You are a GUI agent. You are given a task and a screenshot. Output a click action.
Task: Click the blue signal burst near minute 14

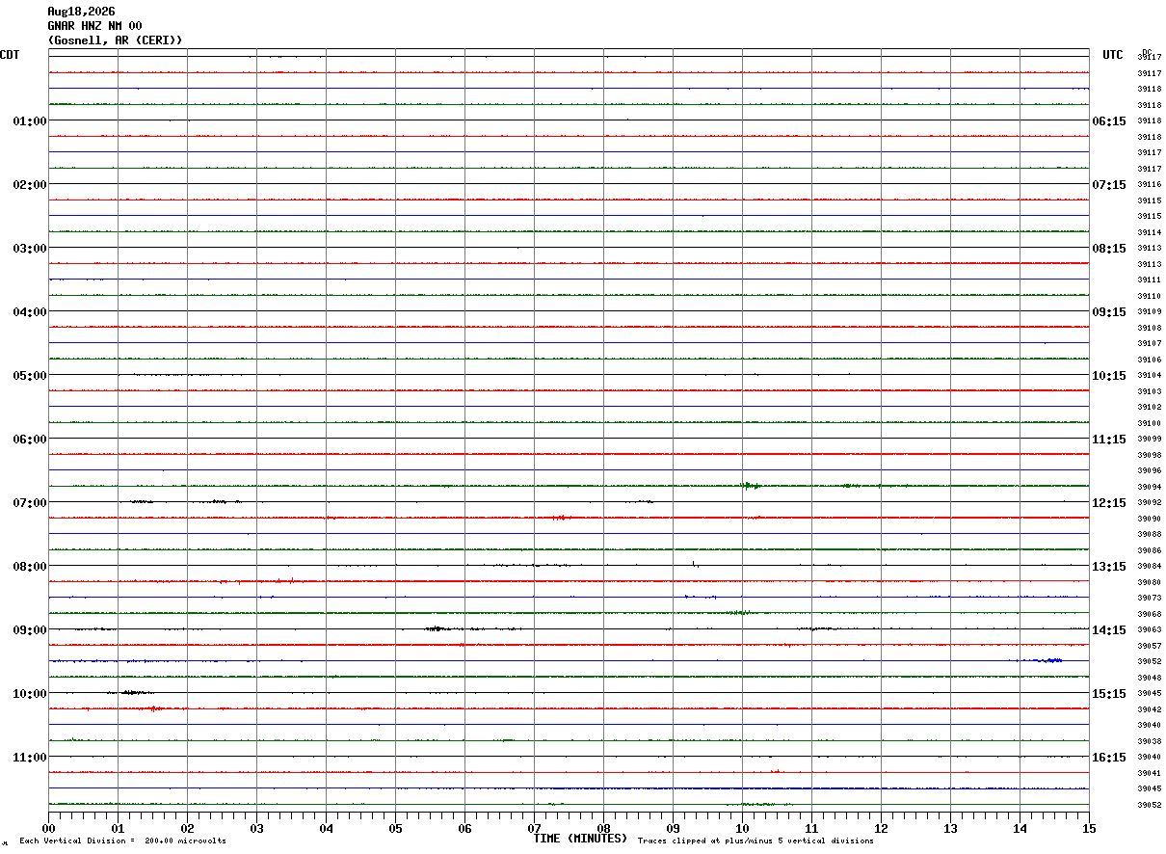1044,660
